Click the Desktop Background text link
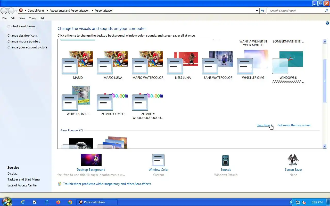The image size is (330, 206). coord(91,170)
